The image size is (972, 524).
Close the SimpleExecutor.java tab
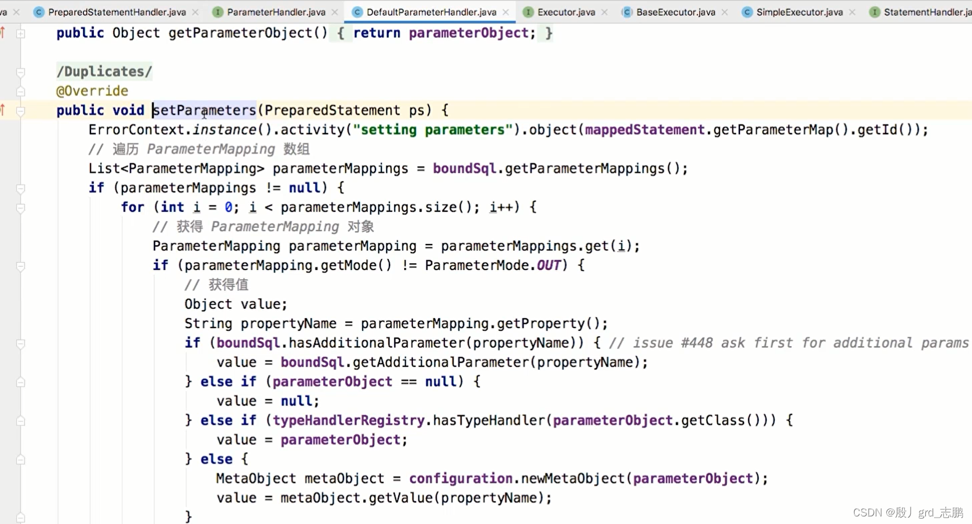[852, 12]
